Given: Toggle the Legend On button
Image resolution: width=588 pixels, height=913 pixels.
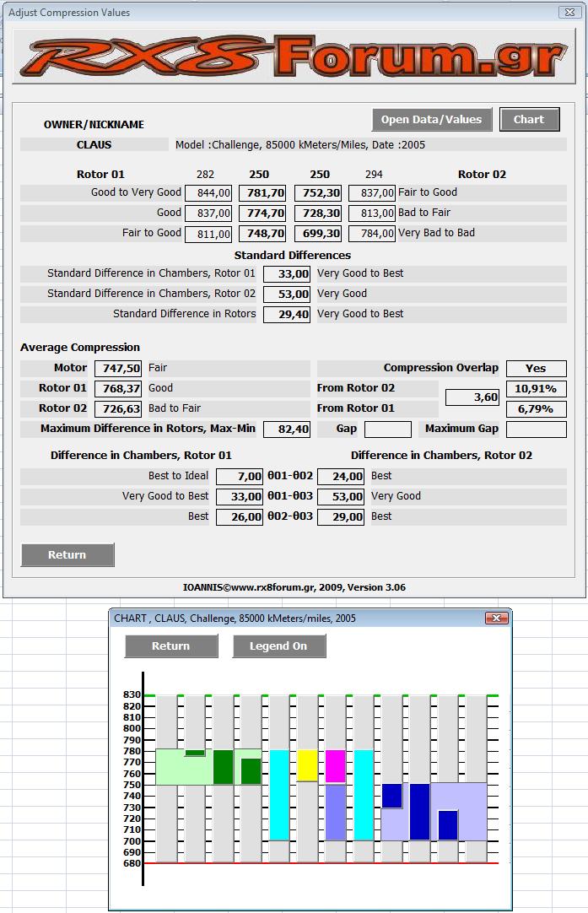Looking at the screenshot, I should pyautogui.click(x=278, y=646).
